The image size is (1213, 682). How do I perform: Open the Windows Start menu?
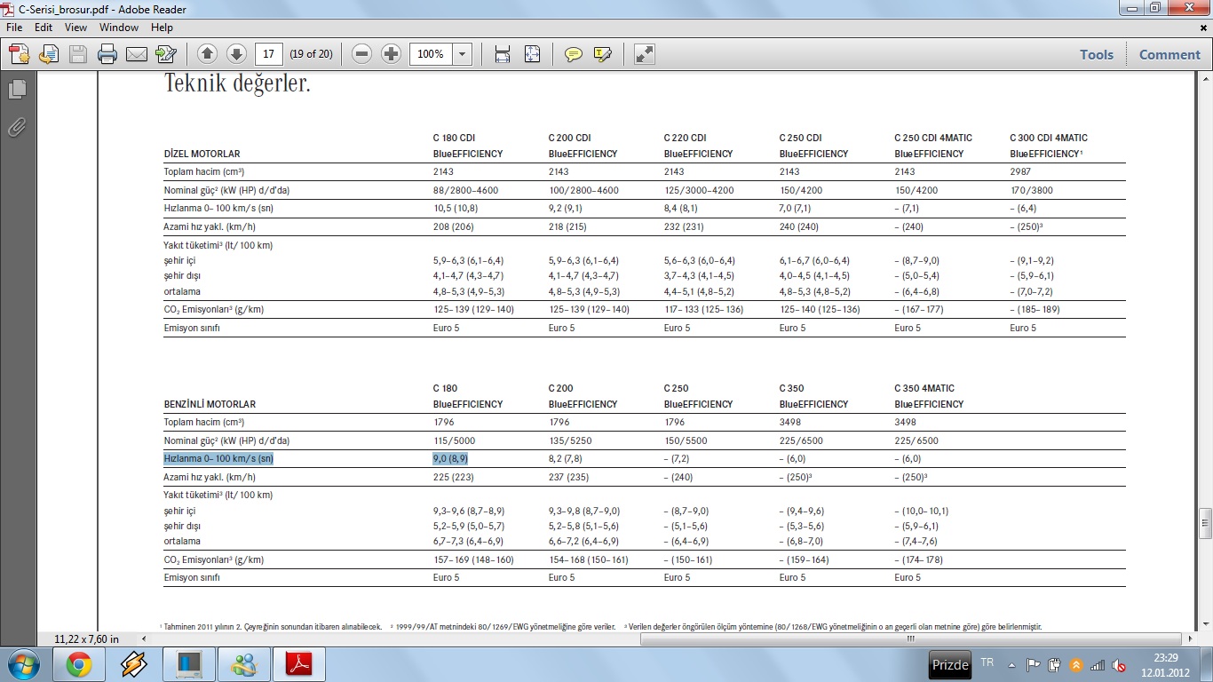[x=23, y=663]
